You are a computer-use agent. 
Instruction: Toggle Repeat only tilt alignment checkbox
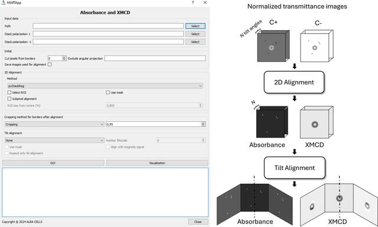tap(6, 153)
